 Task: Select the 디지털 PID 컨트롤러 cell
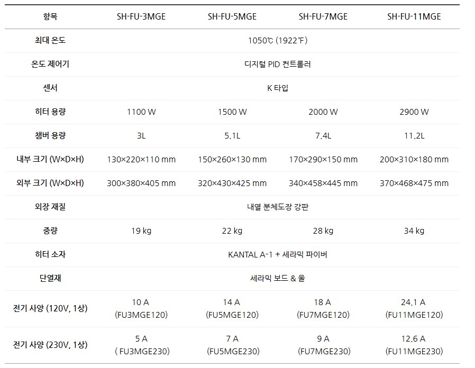(277, 64)
